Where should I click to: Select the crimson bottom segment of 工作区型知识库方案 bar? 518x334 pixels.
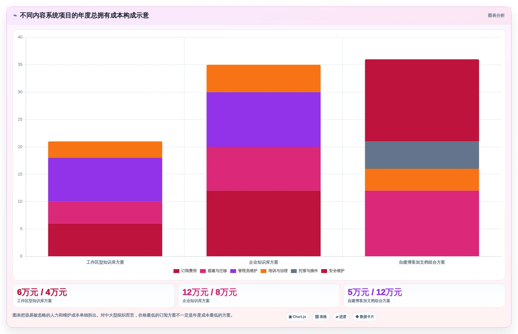point(105,240)
